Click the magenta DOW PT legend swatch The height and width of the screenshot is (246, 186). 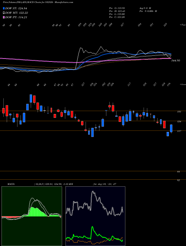[x=4, y=17]
